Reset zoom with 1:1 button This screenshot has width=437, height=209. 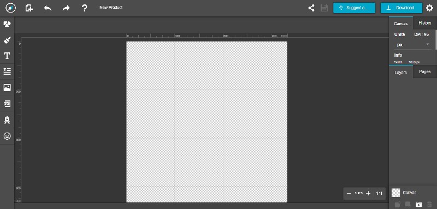point(379,193)
